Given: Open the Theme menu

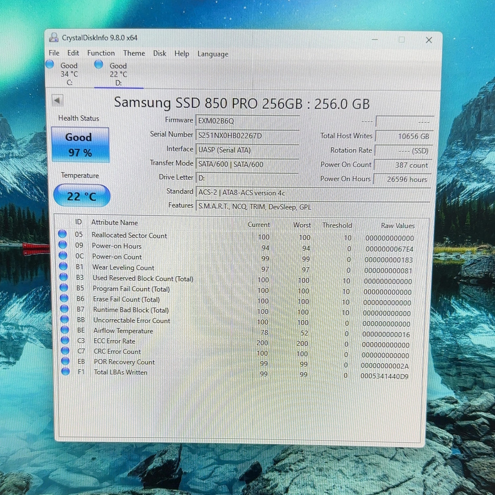Looking at the screenshot, I should (x=134, y=53).
